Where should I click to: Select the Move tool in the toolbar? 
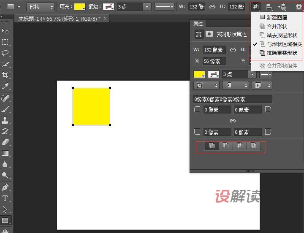[x=5, y=31]
